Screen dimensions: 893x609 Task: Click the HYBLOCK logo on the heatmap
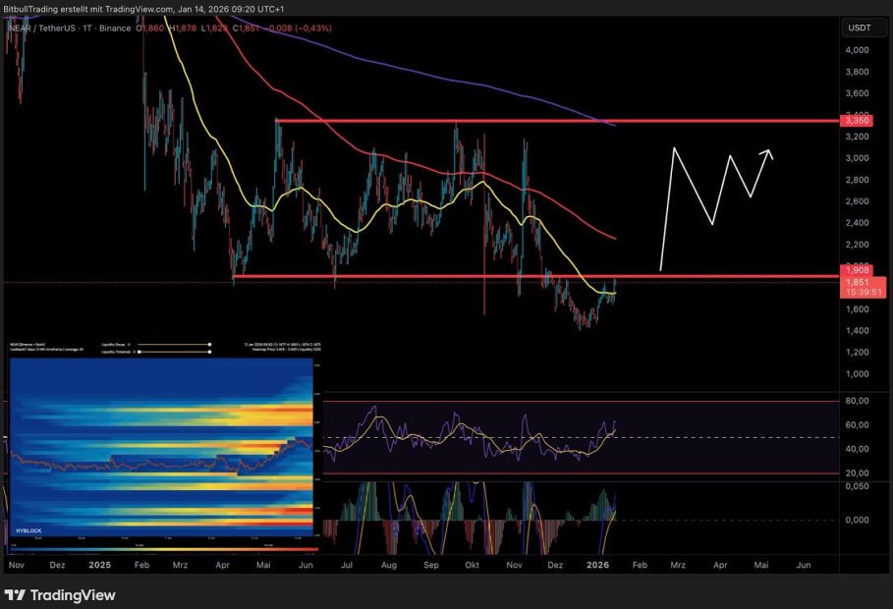click(29, 529)
